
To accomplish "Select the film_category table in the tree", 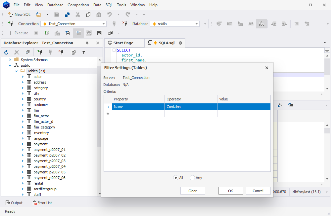I will [x=44, y=127].
